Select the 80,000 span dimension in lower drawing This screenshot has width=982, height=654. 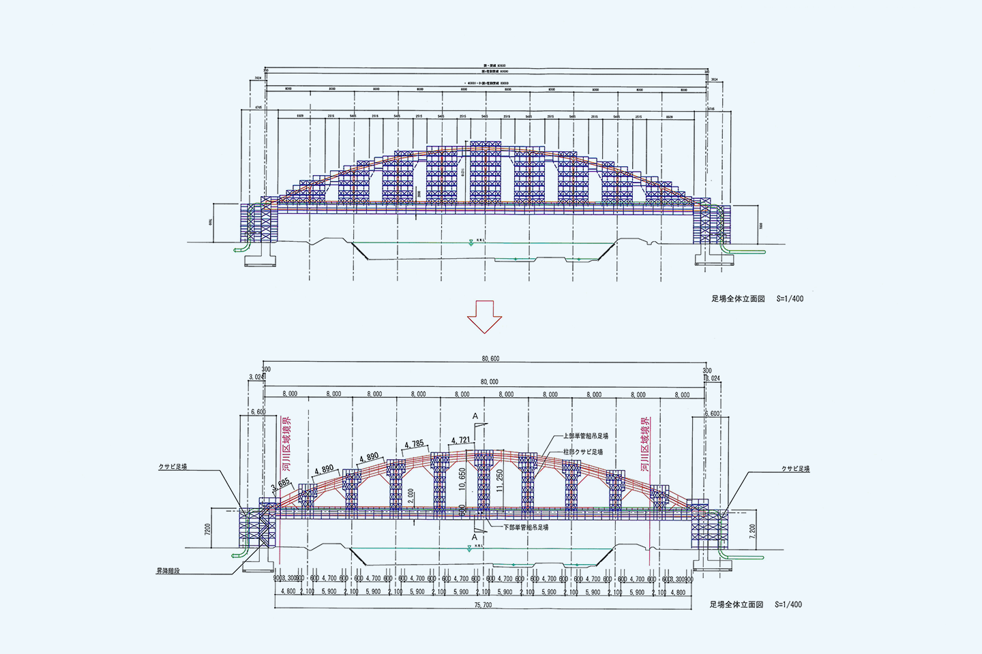click(489, 381)
